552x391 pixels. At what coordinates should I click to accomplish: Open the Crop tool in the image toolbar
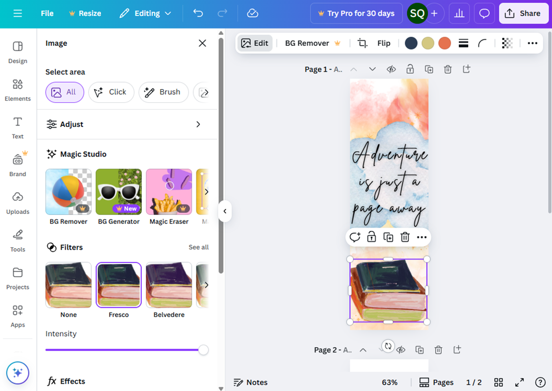click(361, 43)
